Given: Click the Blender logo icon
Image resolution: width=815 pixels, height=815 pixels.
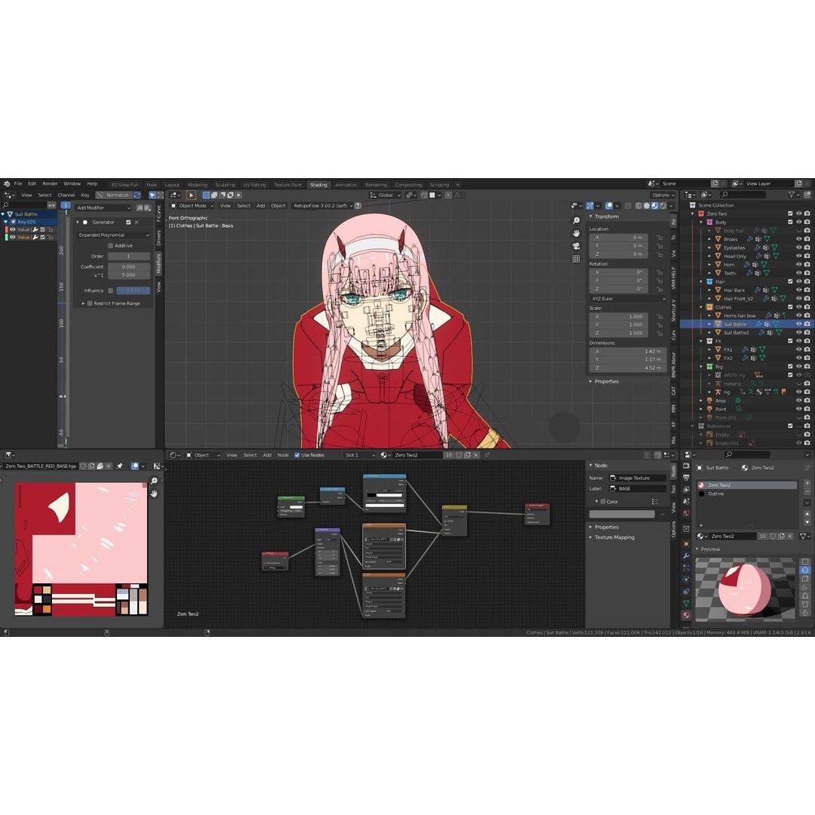Looking at the screenshot, I should click(7, 184).
